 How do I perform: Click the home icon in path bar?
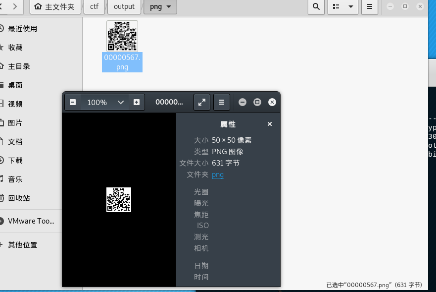(38, 6)
